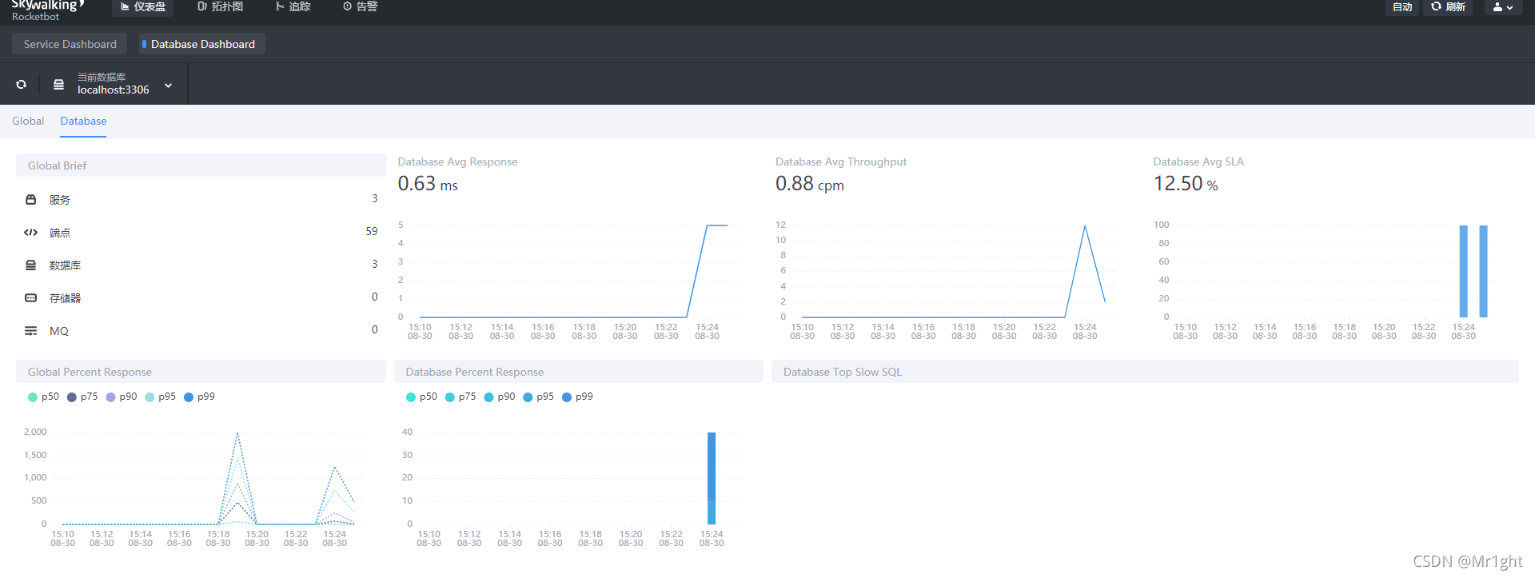Click the Global Brief panel header

201,165
